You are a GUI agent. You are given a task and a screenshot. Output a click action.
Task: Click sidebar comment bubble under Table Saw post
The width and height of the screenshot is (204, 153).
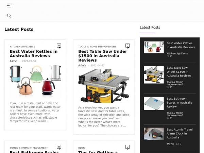pyautogui.click(x=168, y=87)
